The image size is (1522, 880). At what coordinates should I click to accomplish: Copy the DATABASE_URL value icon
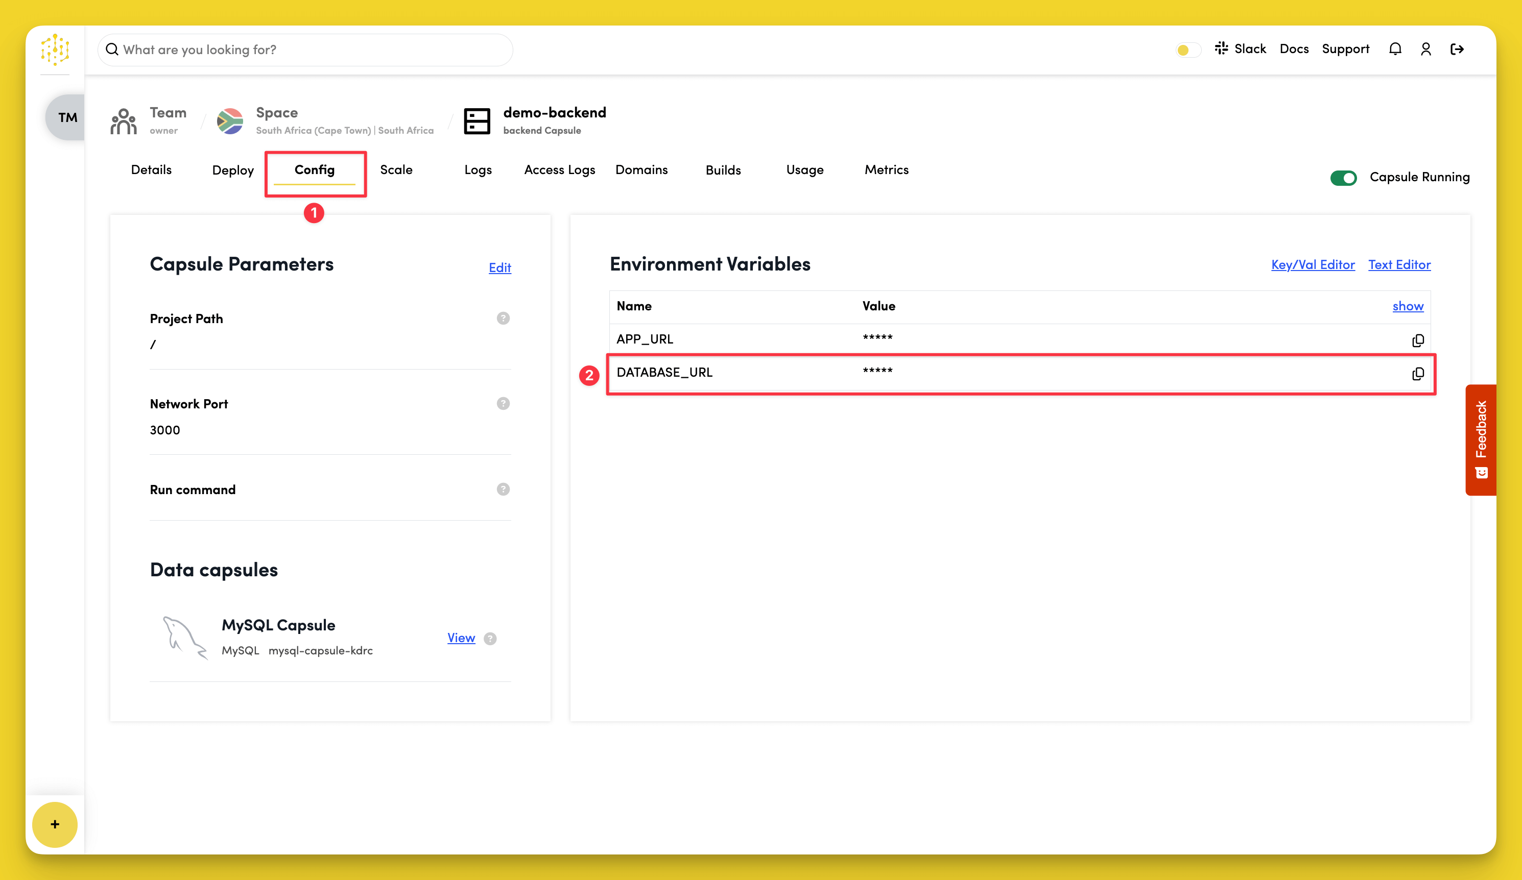tap(1417, 374)
